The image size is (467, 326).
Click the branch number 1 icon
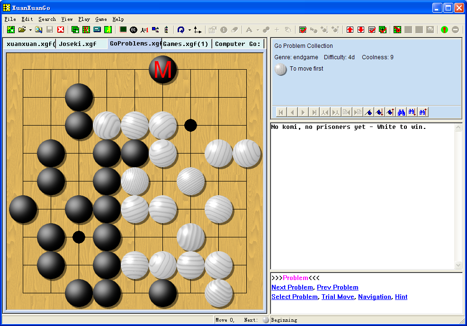point(144,30)
